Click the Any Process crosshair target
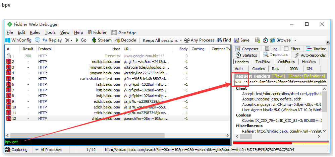The image size is (335, 157). pyautogui.click(x=199, y=40)
